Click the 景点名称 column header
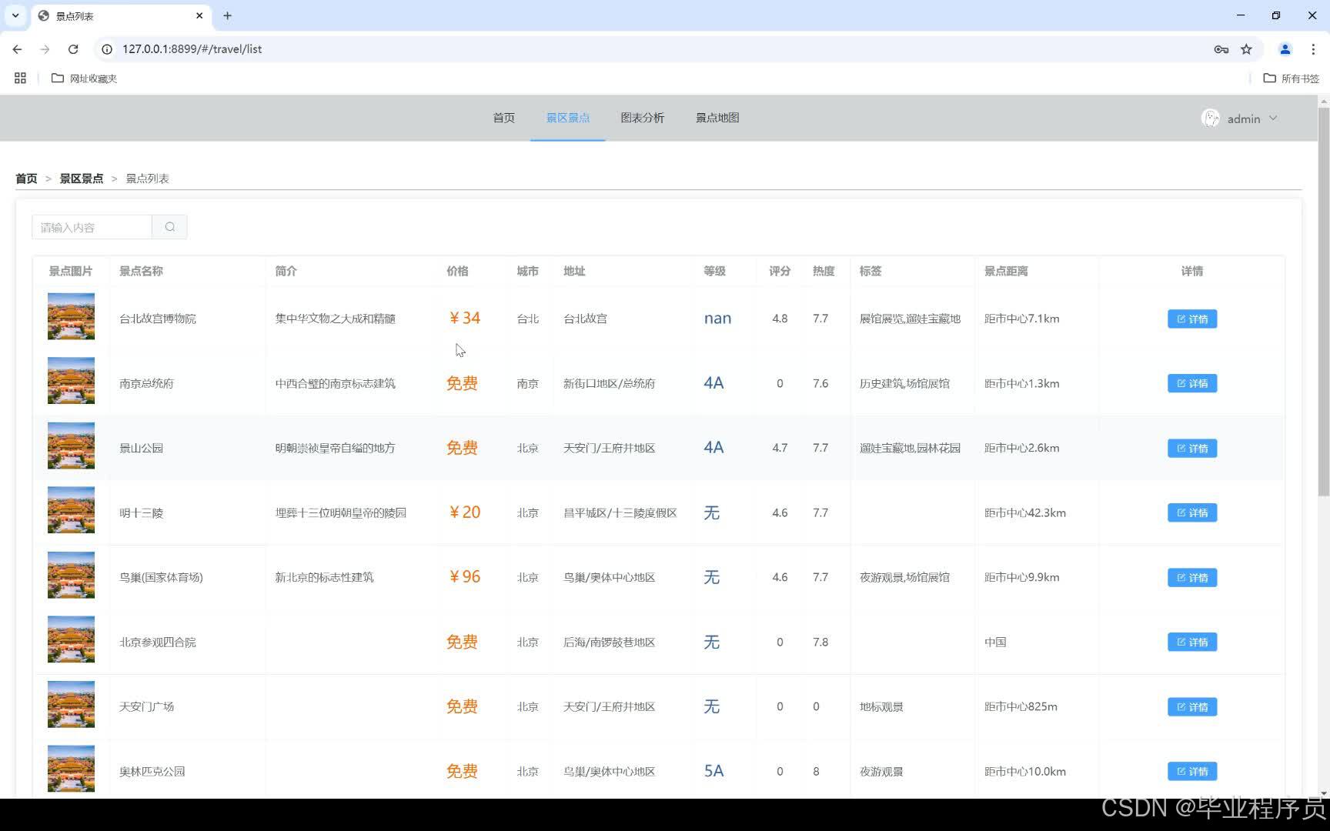Image resolution: width=1330 pixels, height=831 pixels. 141,271
